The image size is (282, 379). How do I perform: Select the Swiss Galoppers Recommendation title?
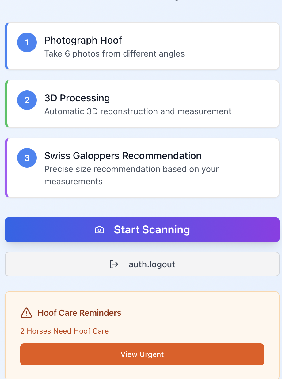click(x=123, y=156)
